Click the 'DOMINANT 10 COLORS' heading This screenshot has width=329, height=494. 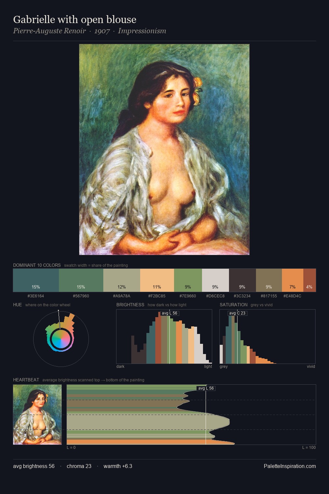pos(37,265)
